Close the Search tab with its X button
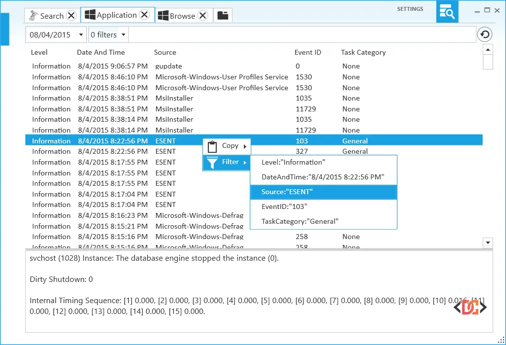 [72, 15]
